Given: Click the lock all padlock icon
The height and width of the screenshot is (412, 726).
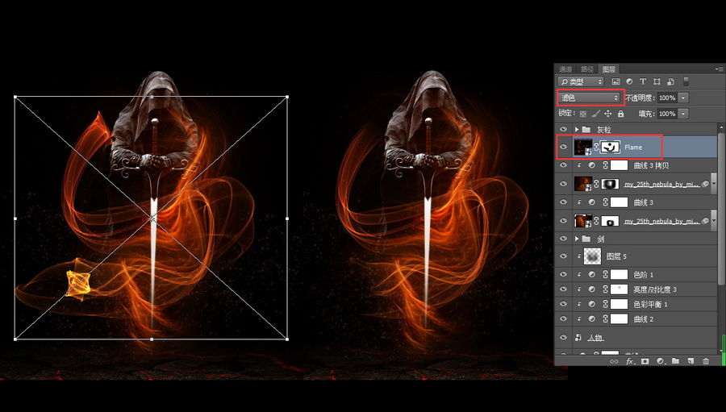Looking at the screenshot, I should point(620,114).
